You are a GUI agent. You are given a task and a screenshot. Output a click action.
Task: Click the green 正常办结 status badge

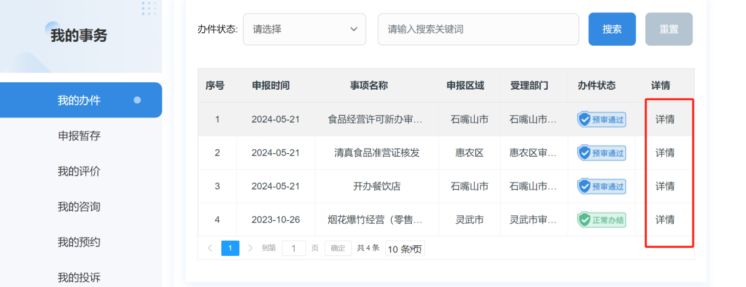pos(601,220)
